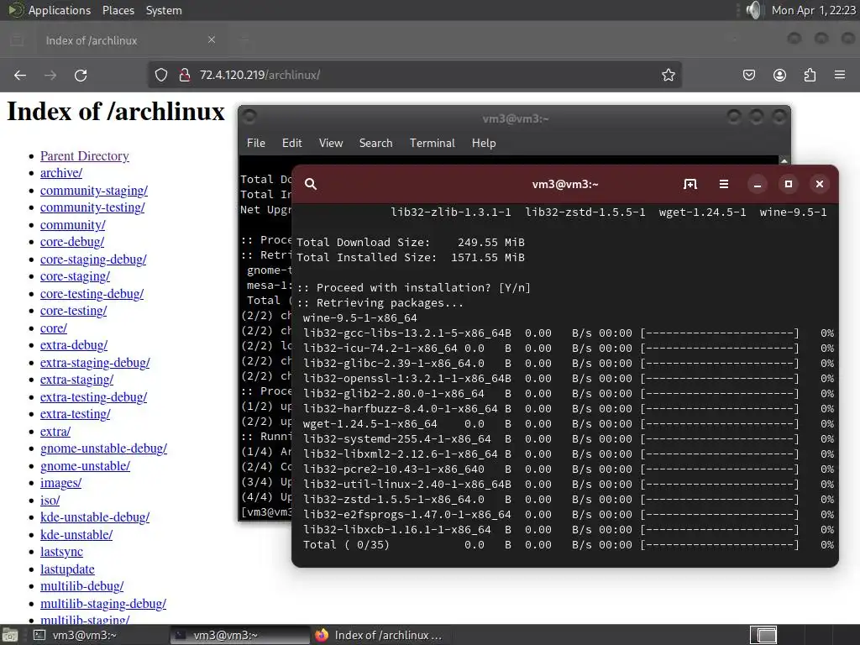860x645 pixels.
Task: Open the iso/ link
Action: point(50,501)
